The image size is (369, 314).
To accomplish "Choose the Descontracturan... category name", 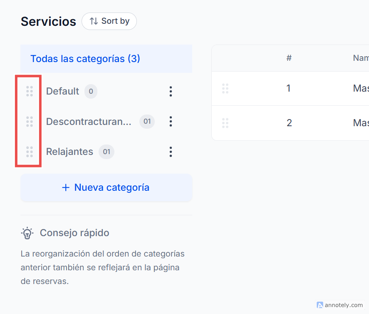I will point(89,122).
